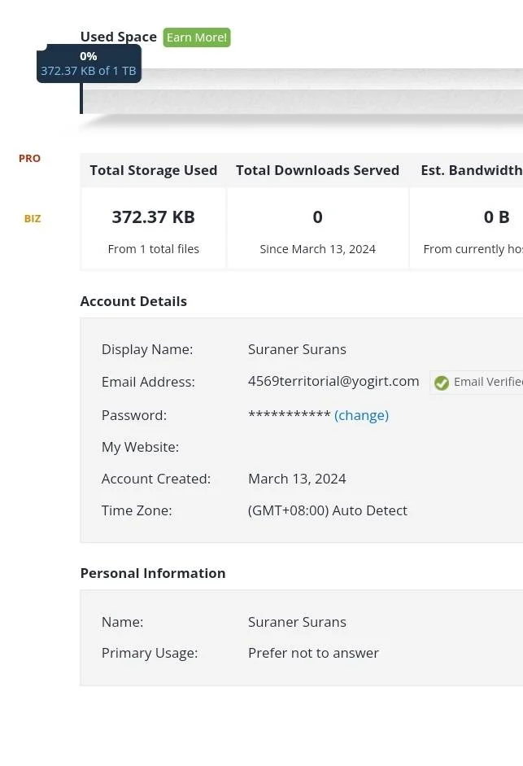The image size is (523, 766).
Task: Click the Earn More! button
Action: [x=197, y=37]
